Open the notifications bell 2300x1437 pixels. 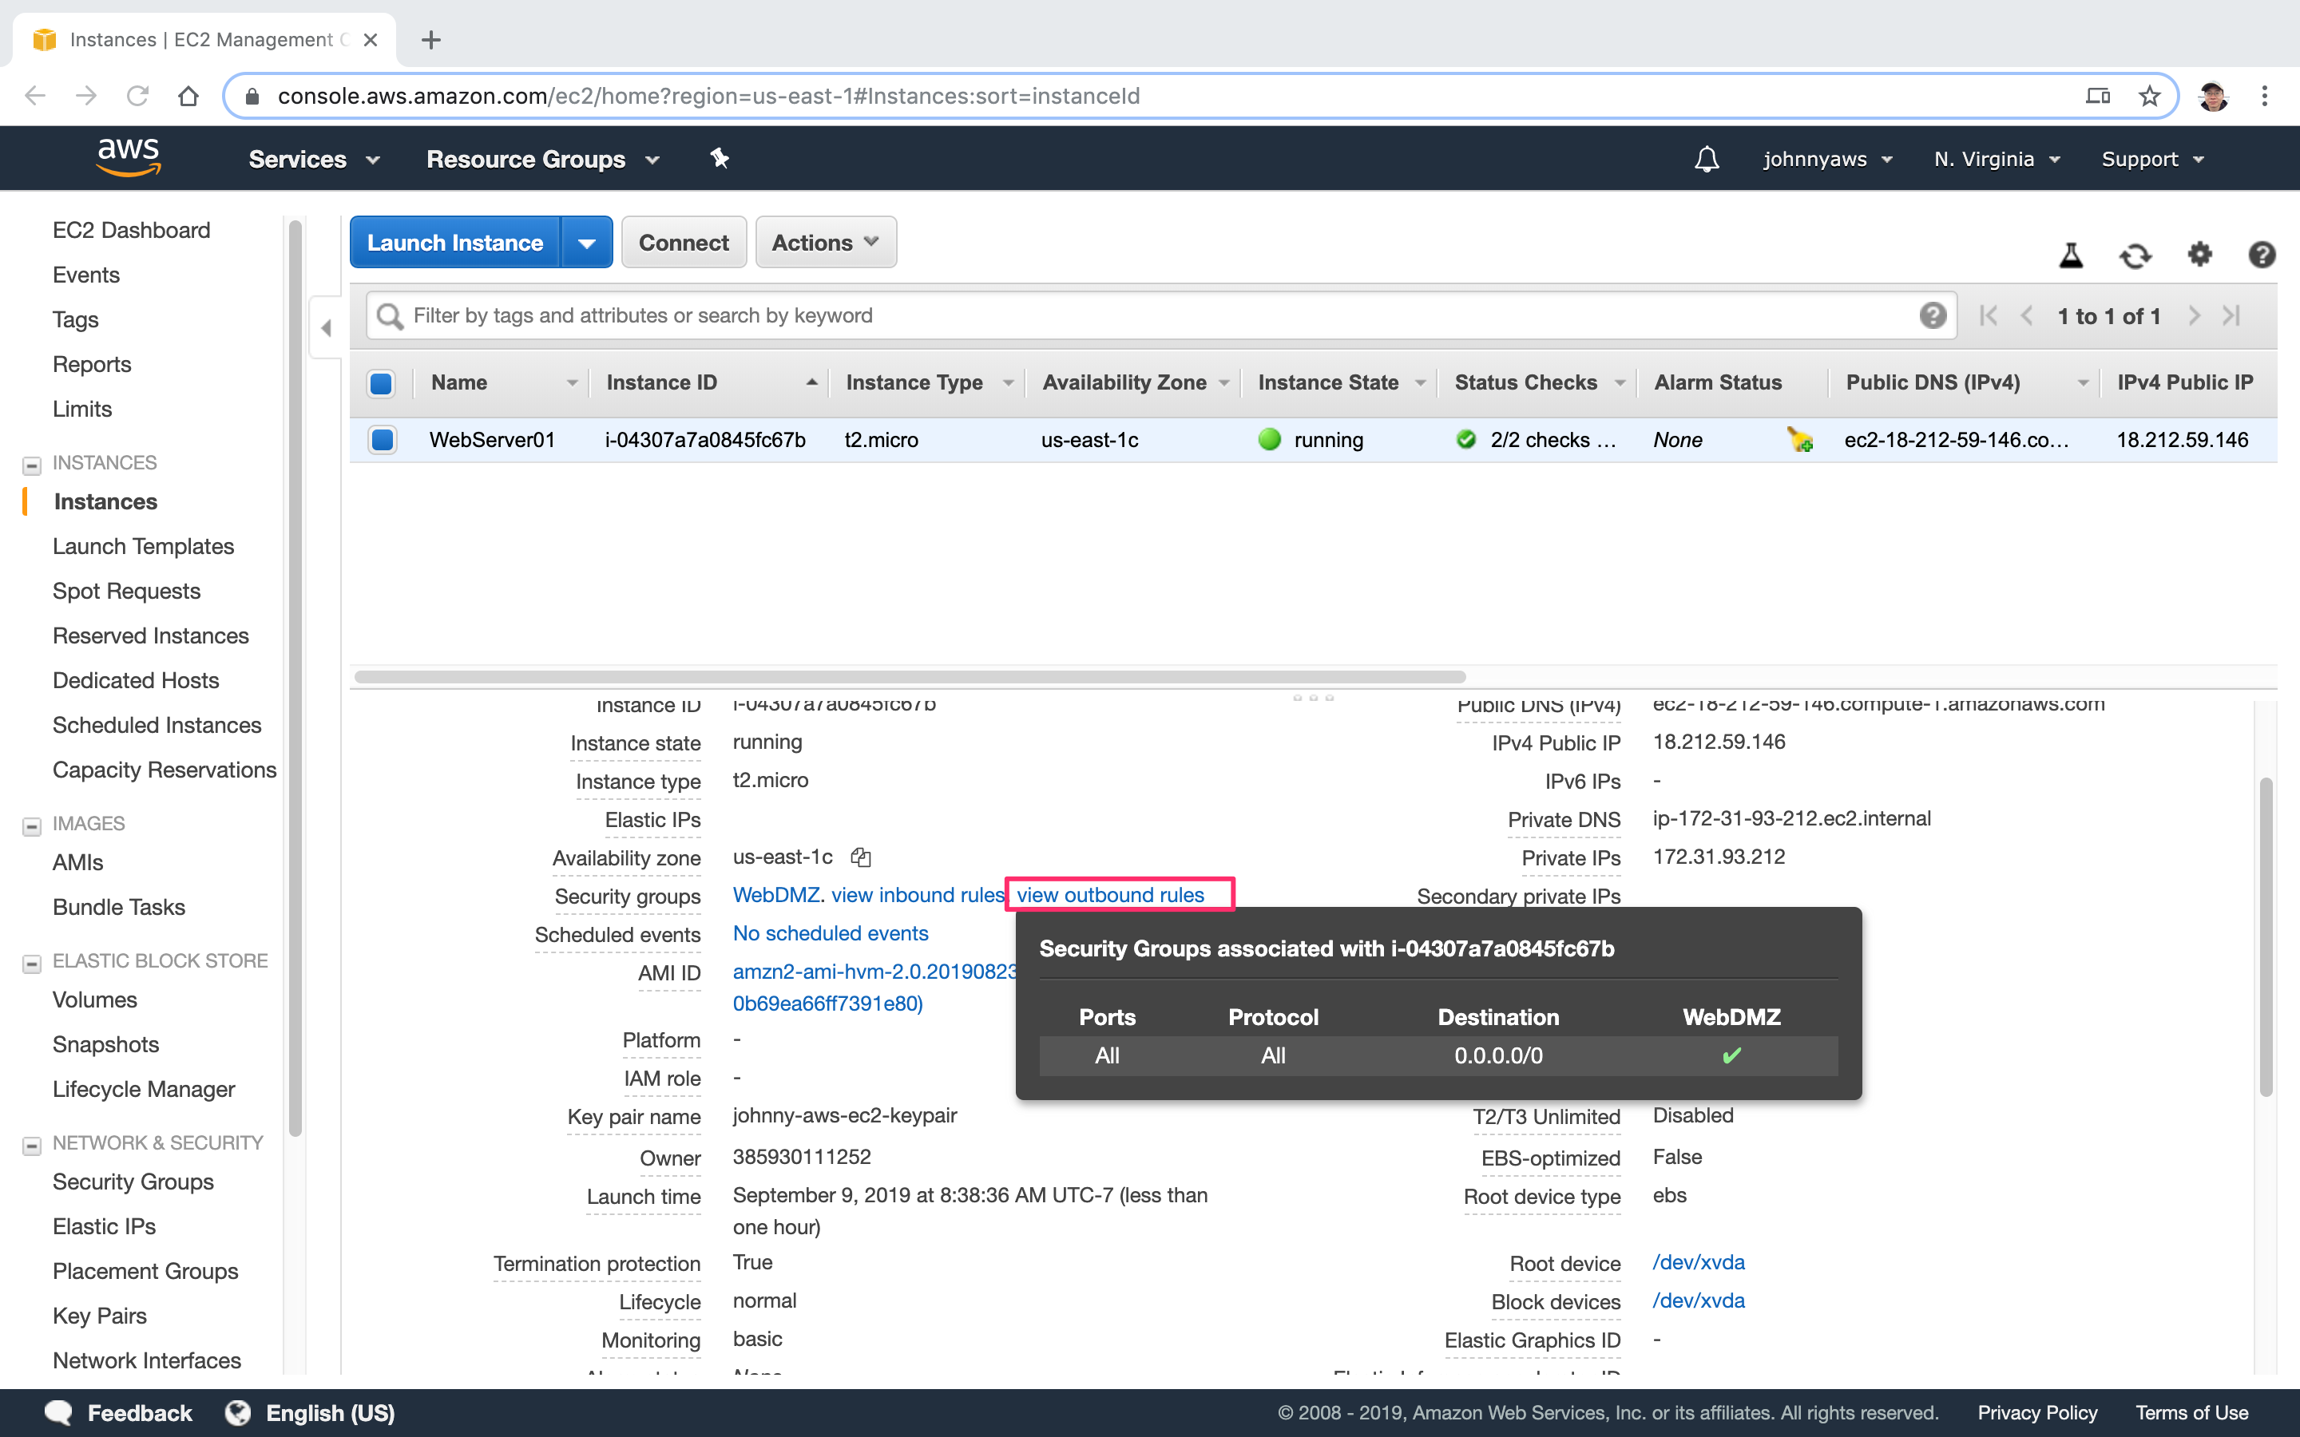click(1706, 159)
